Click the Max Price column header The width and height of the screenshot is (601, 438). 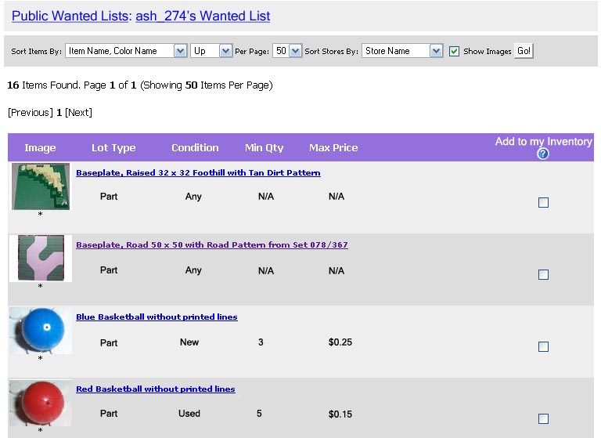pos(333,148)
